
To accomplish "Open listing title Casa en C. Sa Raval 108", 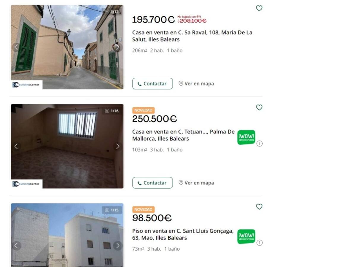I will click(x=192, y=36).
